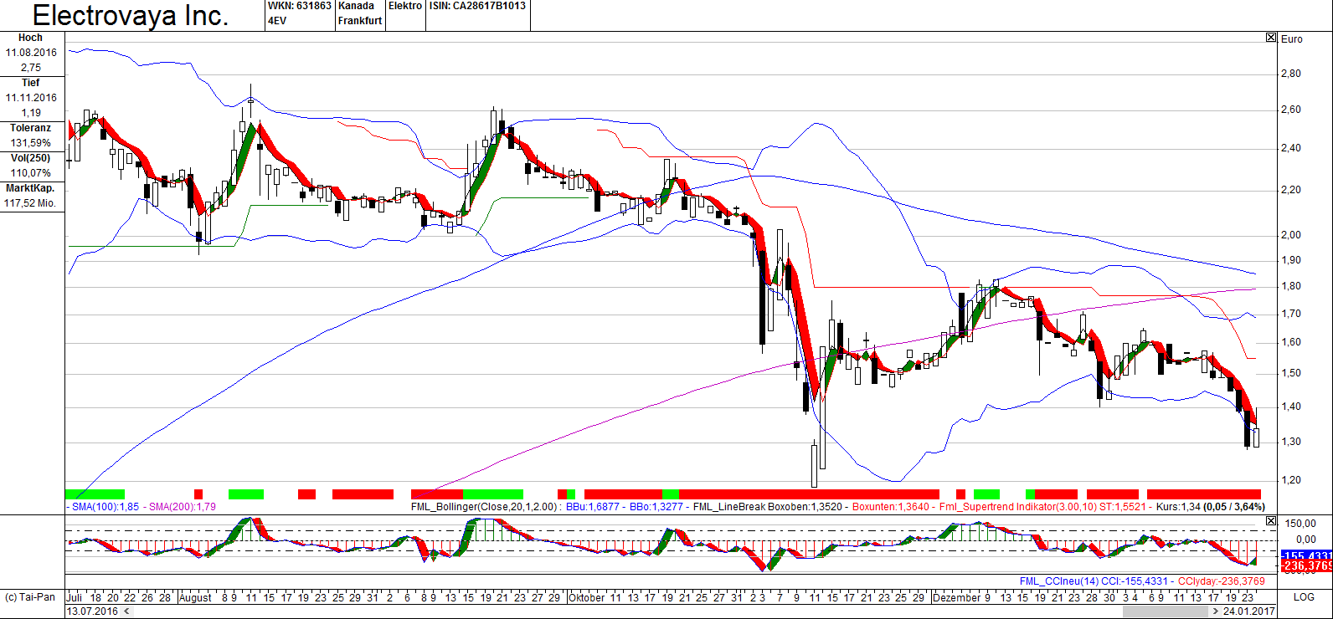Image resolution: width=1333 pixels, height=619 pixels.
Task: Click the high date 11.08.2016
Action: click(x=31, y=53)
